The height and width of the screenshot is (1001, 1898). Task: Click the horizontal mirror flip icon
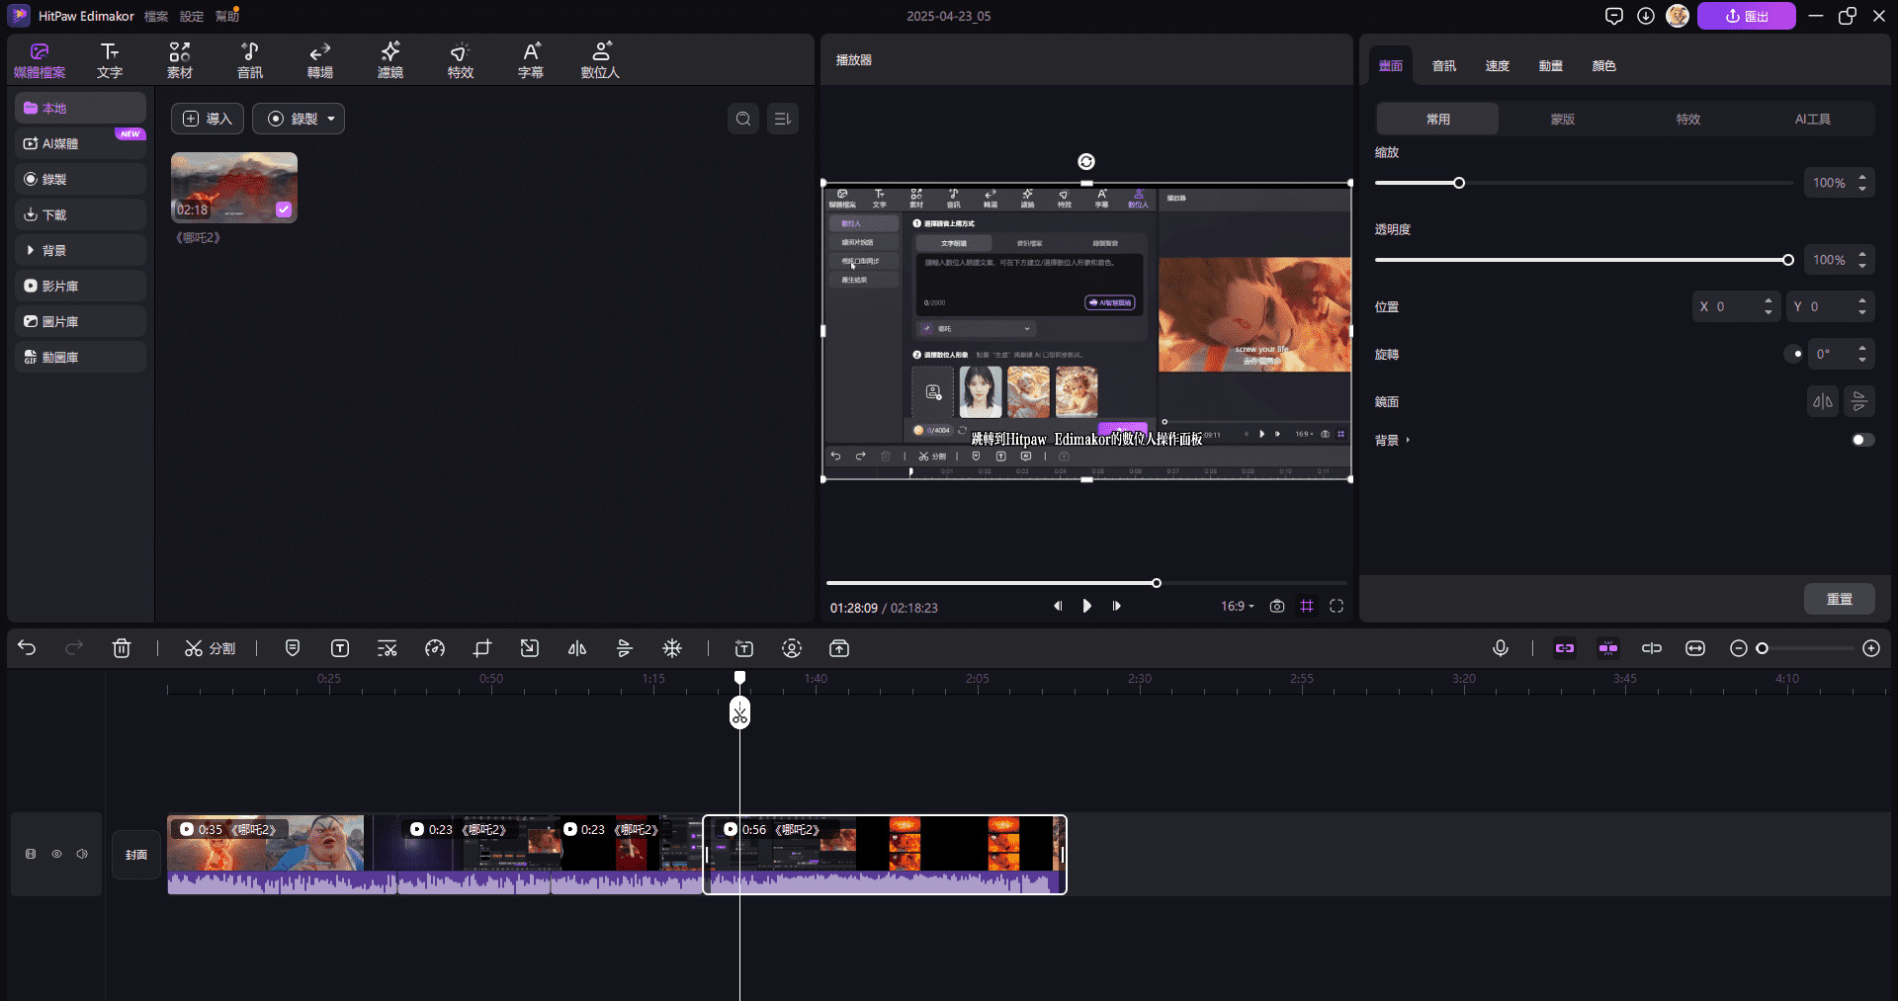tap(1822, 401)
